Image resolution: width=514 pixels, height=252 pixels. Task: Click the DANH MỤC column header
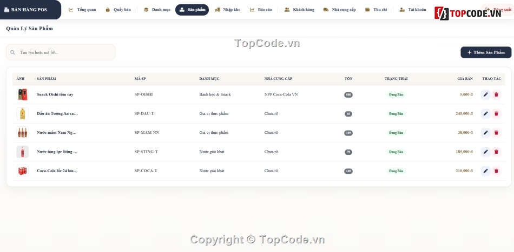[x=209, y=79]
